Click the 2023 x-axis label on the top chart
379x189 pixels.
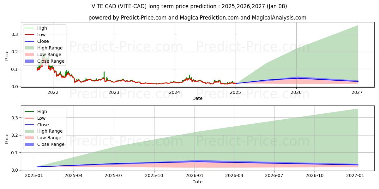114,92
